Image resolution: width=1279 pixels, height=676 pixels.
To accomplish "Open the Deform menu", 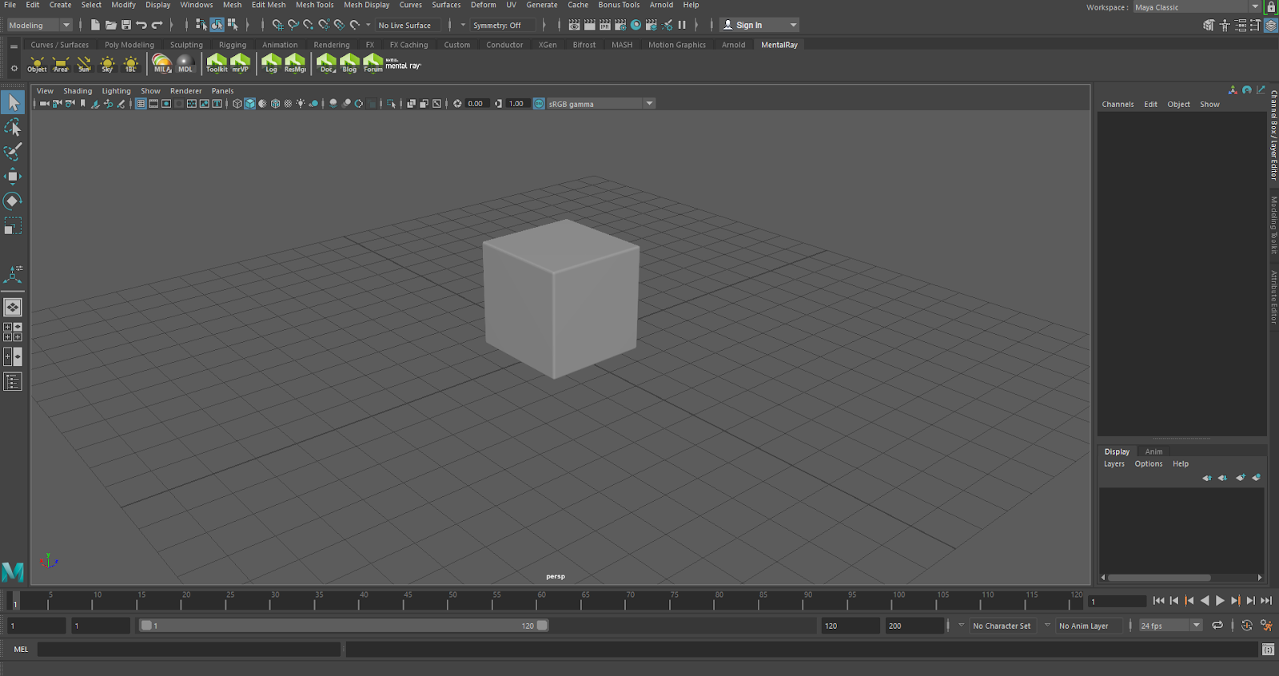I will (484, 5).
